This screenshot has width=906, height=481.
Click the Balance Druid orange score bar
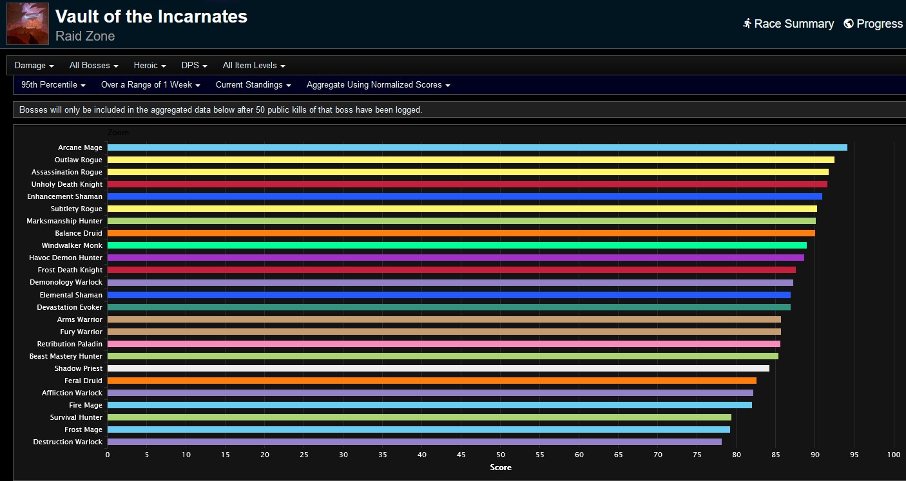pos(451,233)
